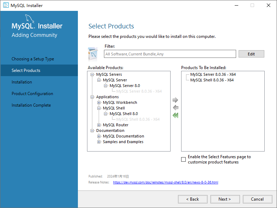Select MySQL Shell 8.0.36 in install list

[212, 80]
